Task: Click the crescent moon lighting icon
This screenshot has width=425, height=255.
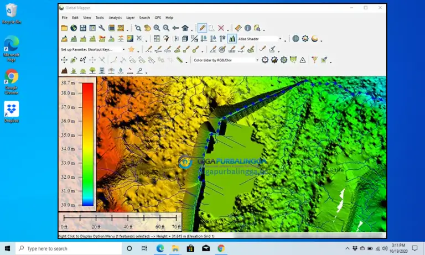Action: [x=315, y=39]
